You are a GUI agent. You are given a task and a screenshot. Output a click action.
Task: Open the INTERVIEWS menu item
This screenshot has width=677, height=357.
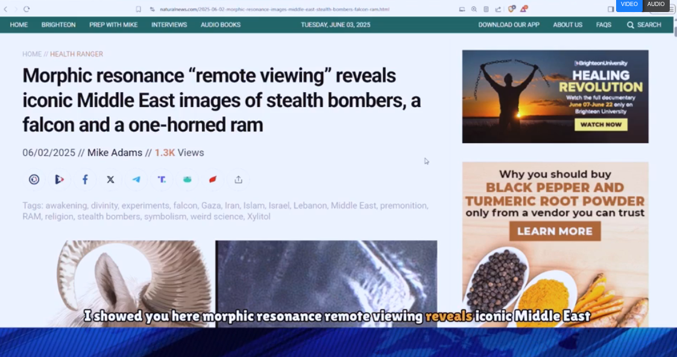click(169, 25)
